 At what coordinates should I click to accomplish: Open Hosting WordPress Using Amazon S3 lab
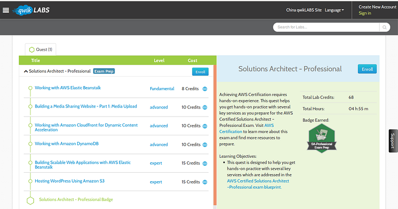click(70, 181)
